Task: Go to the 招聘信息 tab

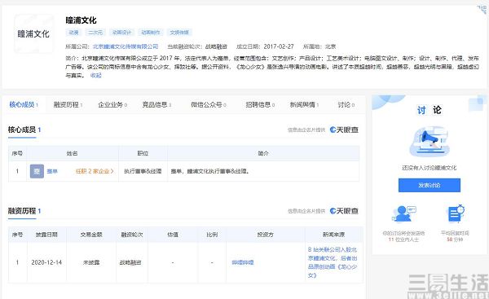Action: (x=260, y=105)
